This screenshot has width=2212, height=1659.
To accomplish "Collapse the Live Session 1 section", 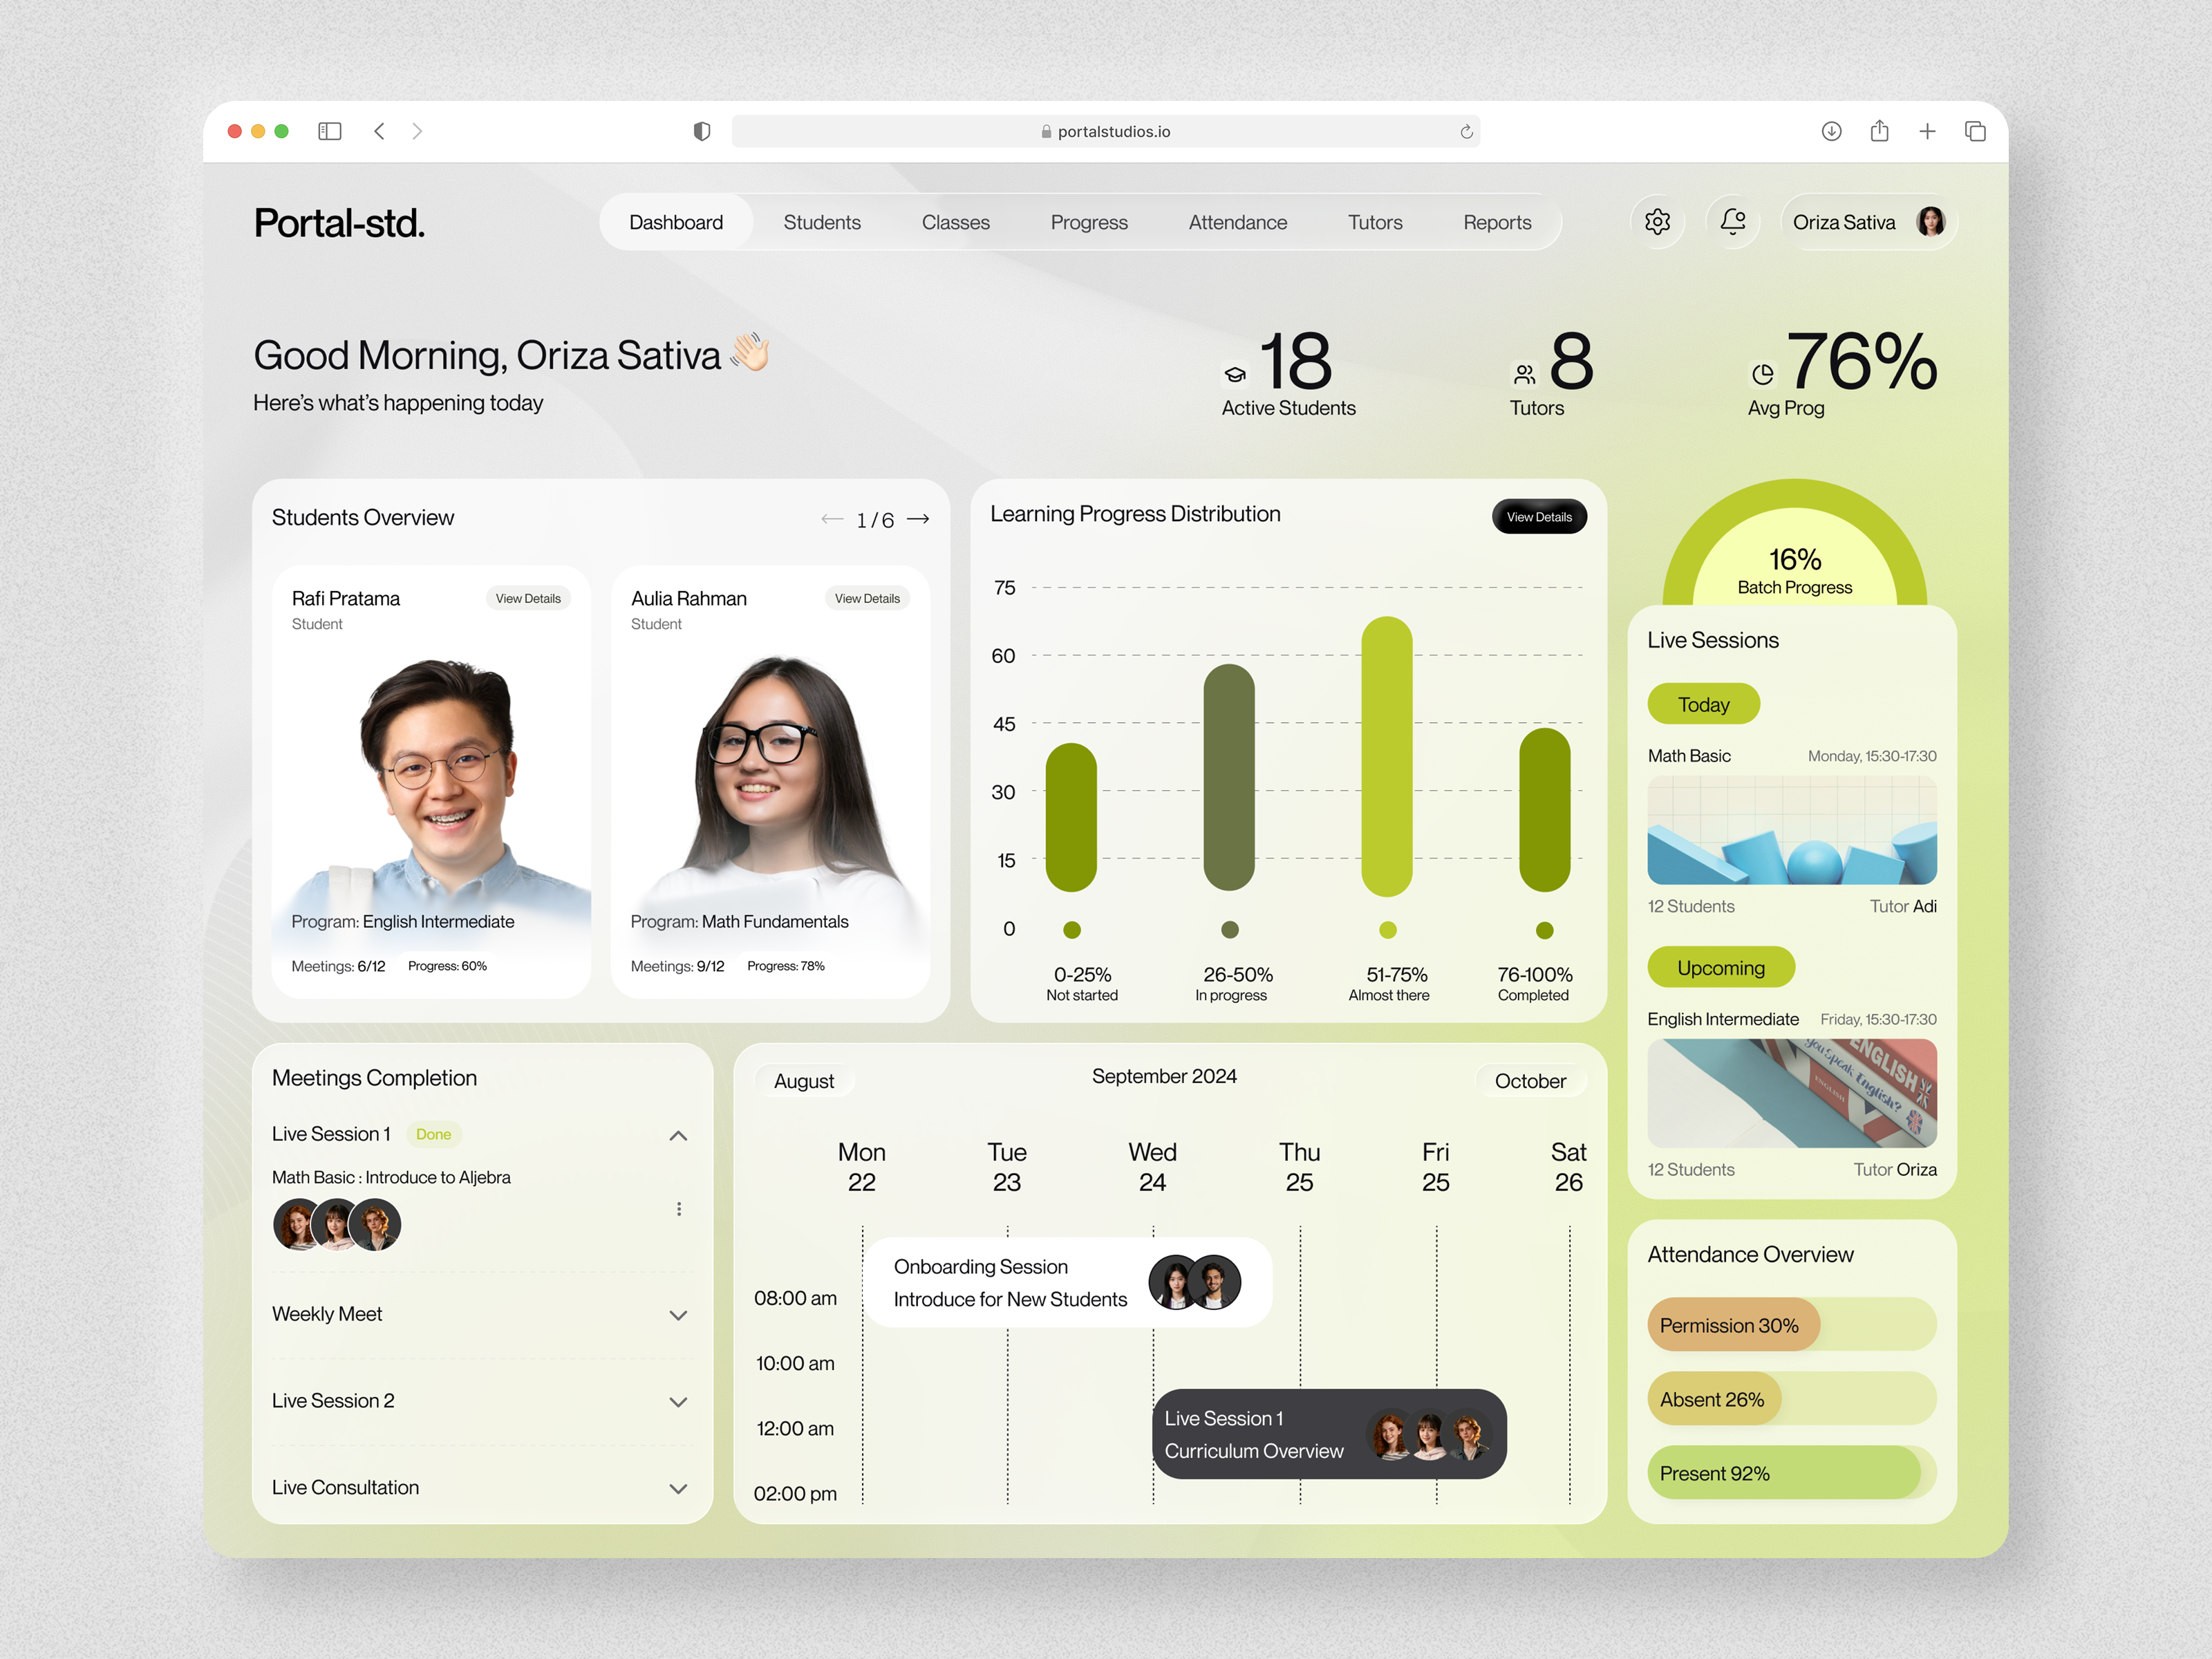I will click(x=679, y=1135).
